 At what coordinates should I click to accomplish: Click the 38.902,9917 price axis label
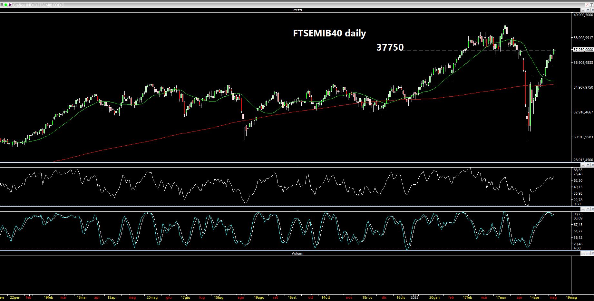coord(583,38)
